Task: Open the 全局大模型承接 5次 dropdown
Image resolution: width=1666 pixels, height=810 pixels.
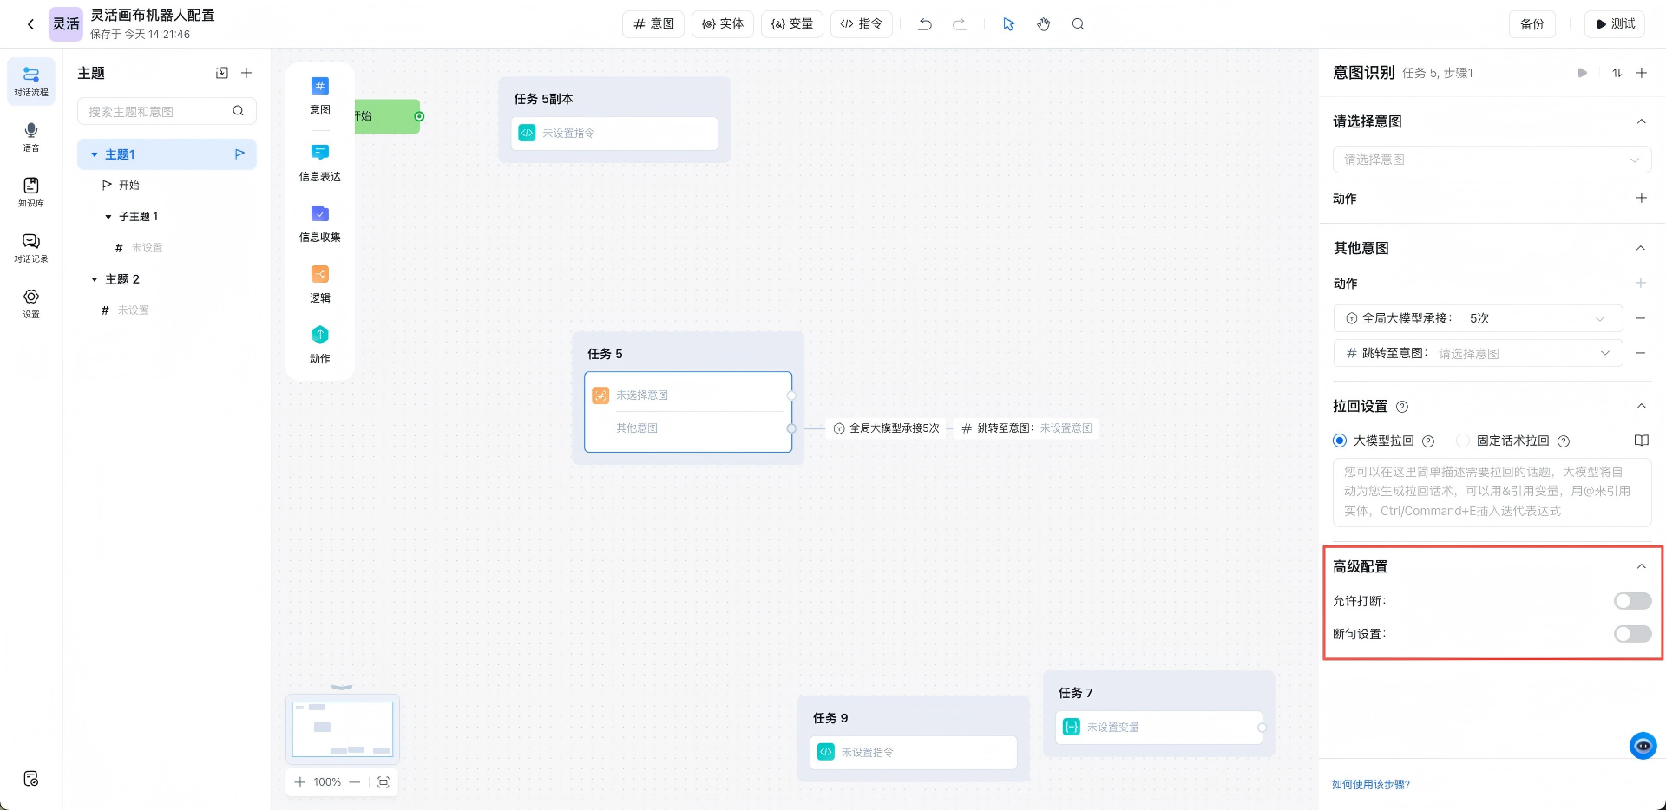Action: pyautogui.click(x=1477, y=318)
